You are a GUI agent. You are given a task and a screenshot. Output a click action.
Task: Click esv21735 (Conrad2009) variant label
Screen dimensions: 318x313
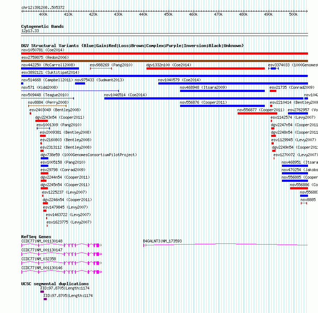292,87
